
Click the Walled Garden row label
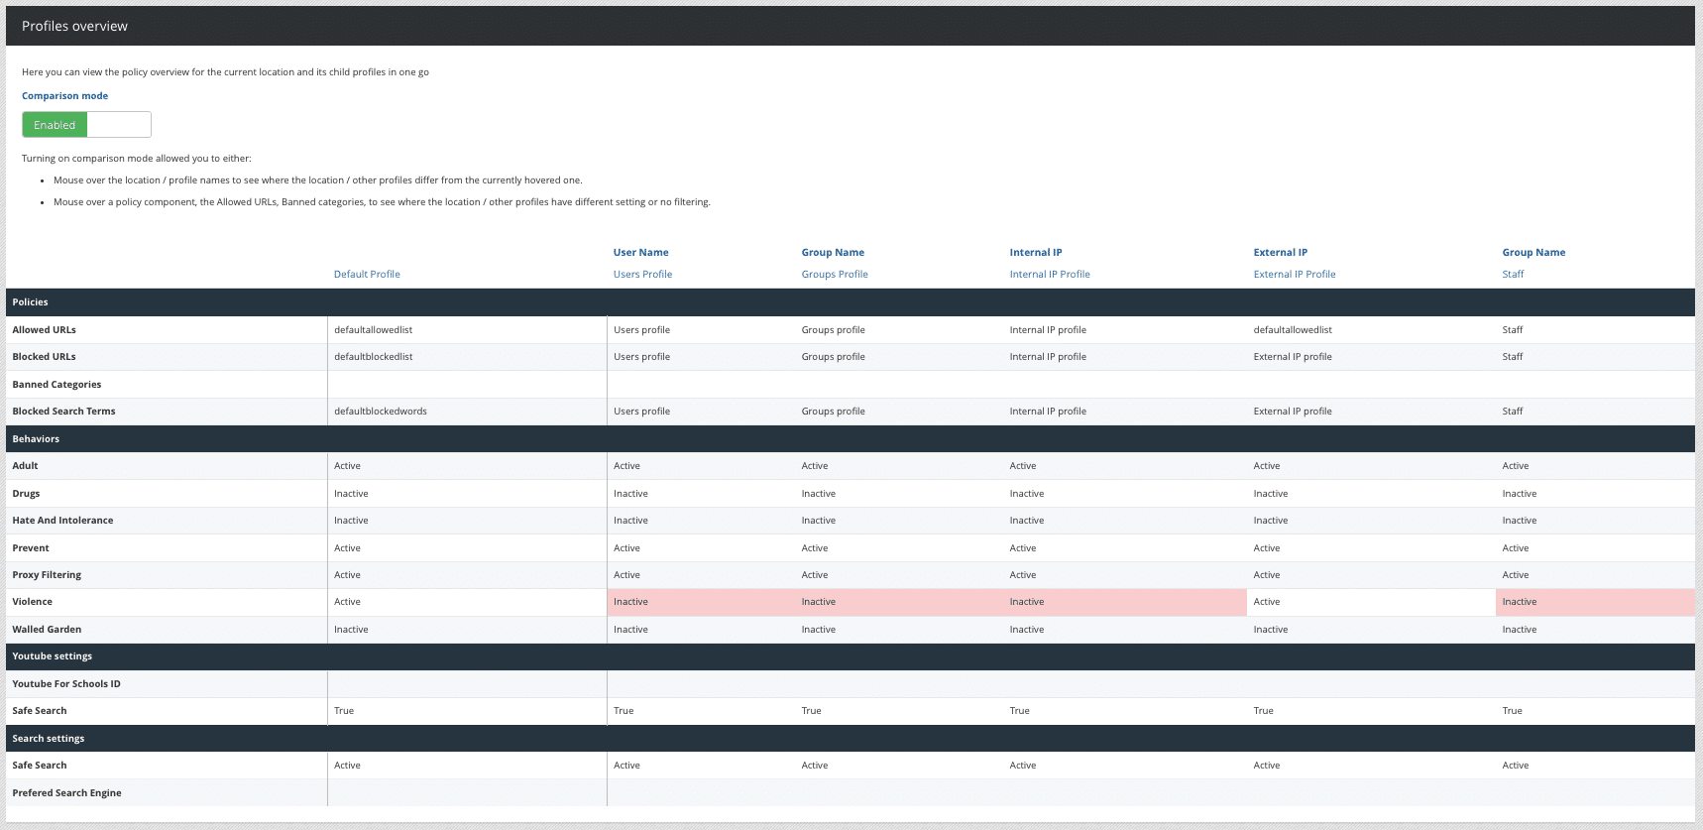tap(47, 630)
